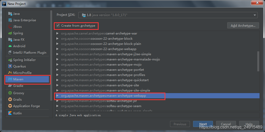Select the Spring leaf icon
Image resolution: width=265 pixels, height=132 pixels.
[x=10, y=33]
